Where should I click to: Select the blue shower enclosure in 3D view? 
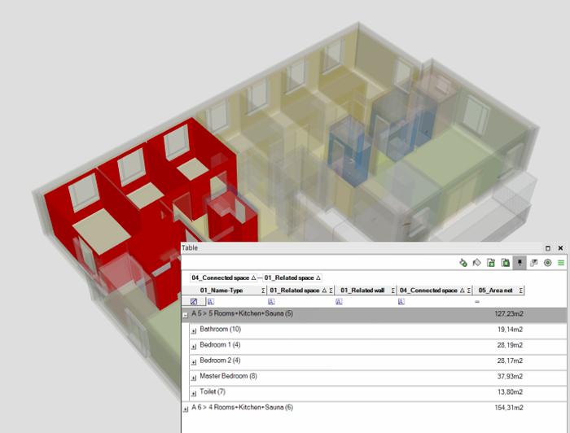click(349, 152)
